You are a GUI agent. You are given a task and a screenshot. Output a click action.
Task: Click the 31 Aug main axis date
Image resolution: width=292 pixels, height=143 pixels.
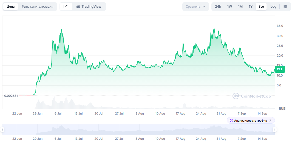[222, 113]
